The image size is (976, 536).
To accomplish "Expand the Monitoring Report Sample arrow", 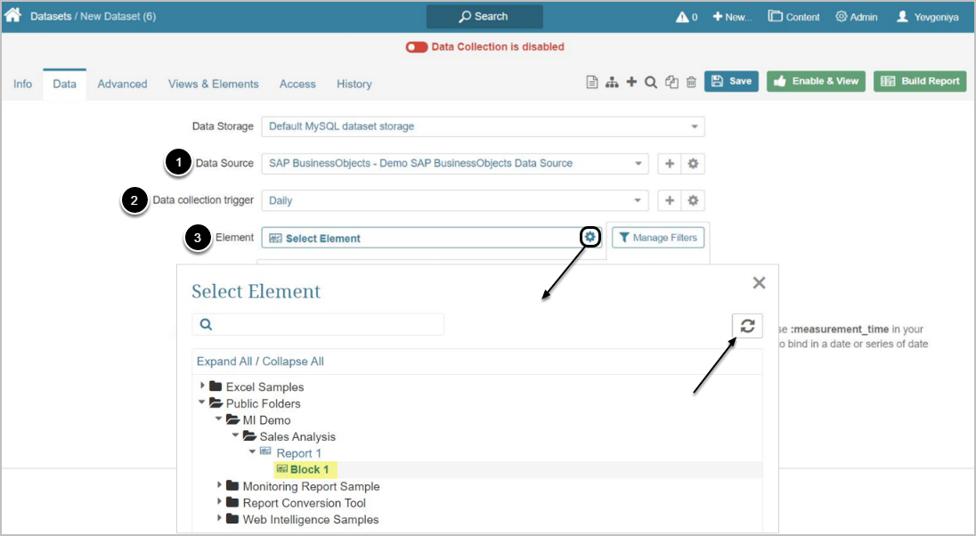I will [219, 484].
